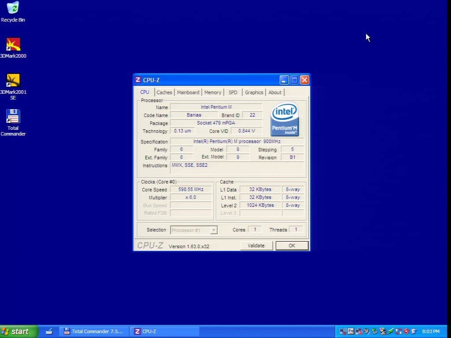Select the 3DMark2000 desktop shortcut
The image size is (451, 338).
(x=13, y=48)
